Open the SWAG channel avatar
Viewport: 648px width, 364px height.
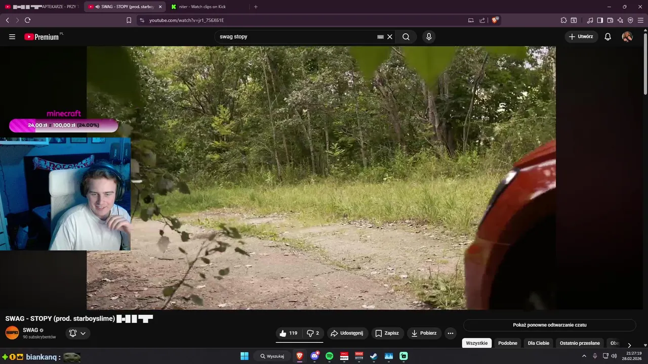[12, 333]
